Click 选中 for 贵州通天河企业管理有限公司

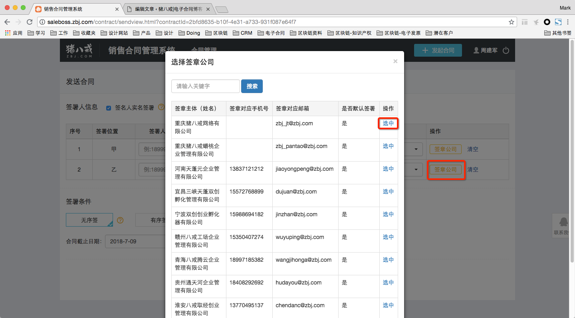[388, 282]
